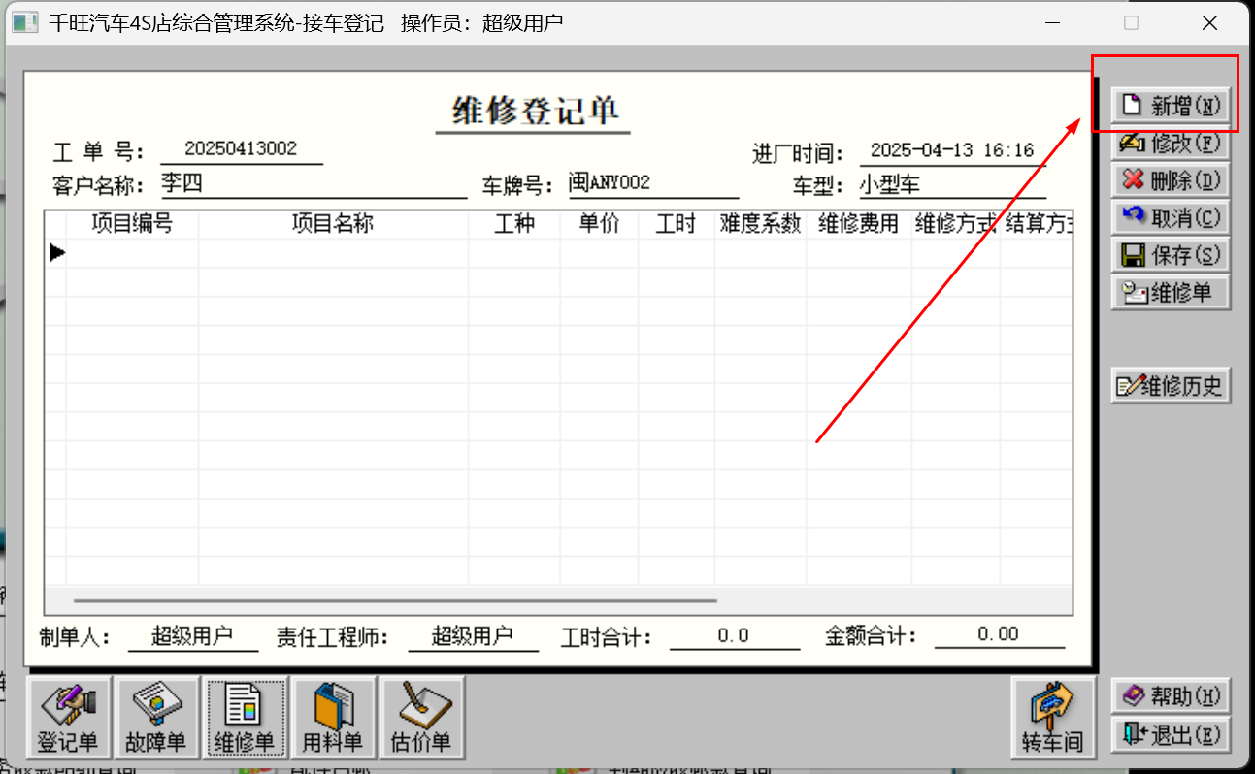Image resolution: width=1255 pixels, height=774 pixels.
Task: Select the 维修单 tab at bottom
Action: point(245,718)
